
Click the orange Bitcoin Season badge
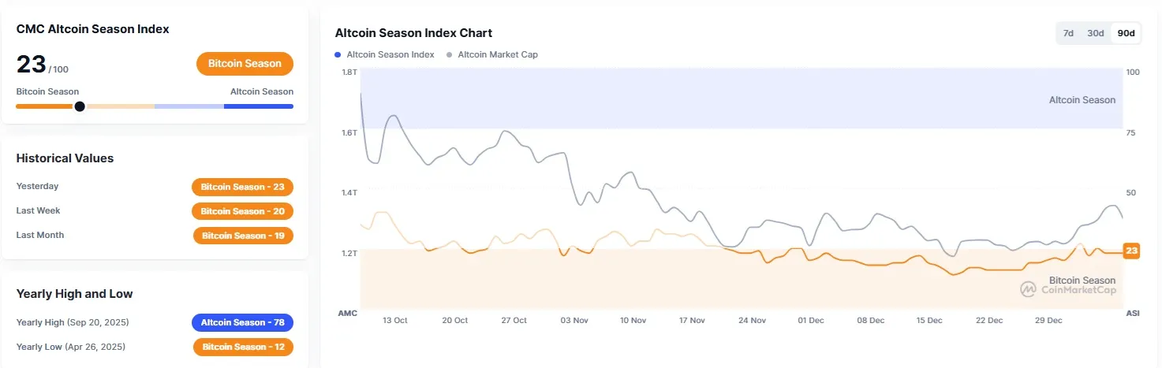pos(245,64)
